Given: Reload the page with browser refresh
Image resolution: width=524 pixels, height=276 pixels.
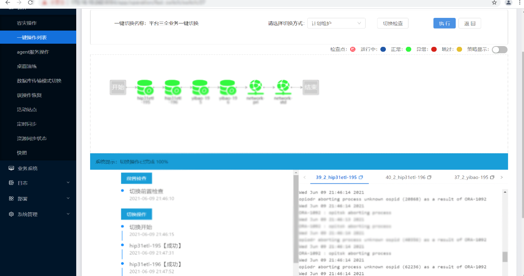Looking at the screenshot, I should (x=30, y=3).
